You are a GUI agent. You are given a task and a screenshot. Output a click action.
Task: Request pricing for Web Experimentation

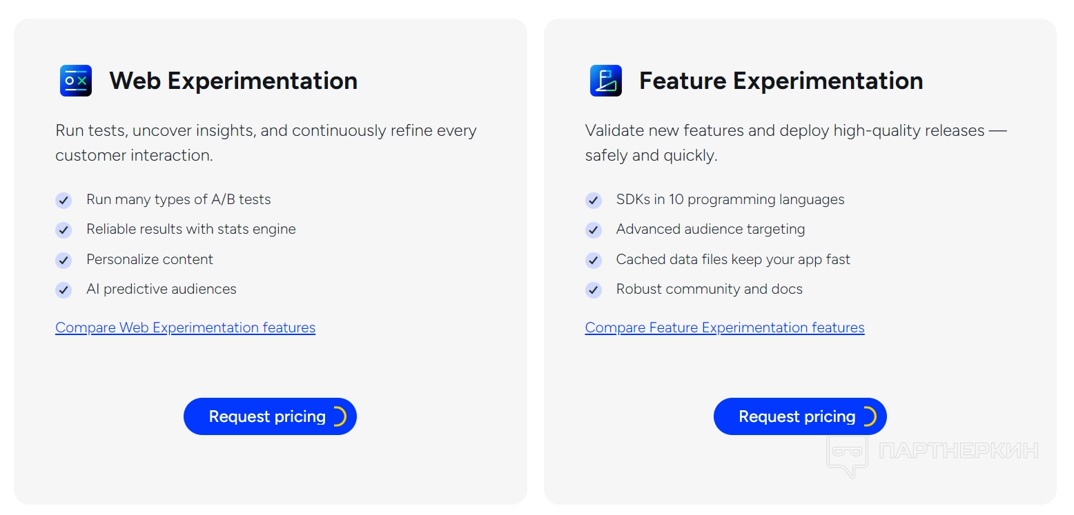tap(270, 416)
